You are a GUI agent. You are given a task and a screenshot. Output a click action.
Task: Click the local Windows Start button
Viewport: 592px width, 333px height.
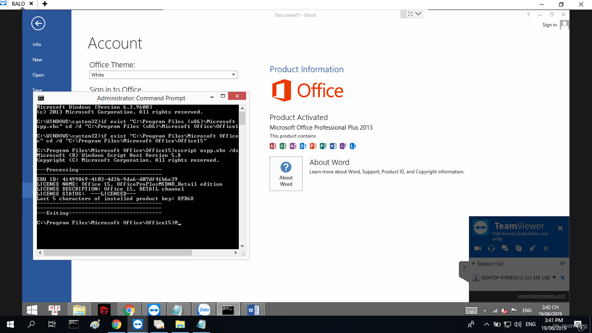click(10, 324)
